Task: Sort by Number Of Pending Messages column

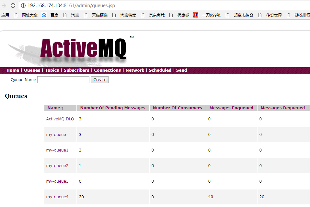Action: click(113, 108)
